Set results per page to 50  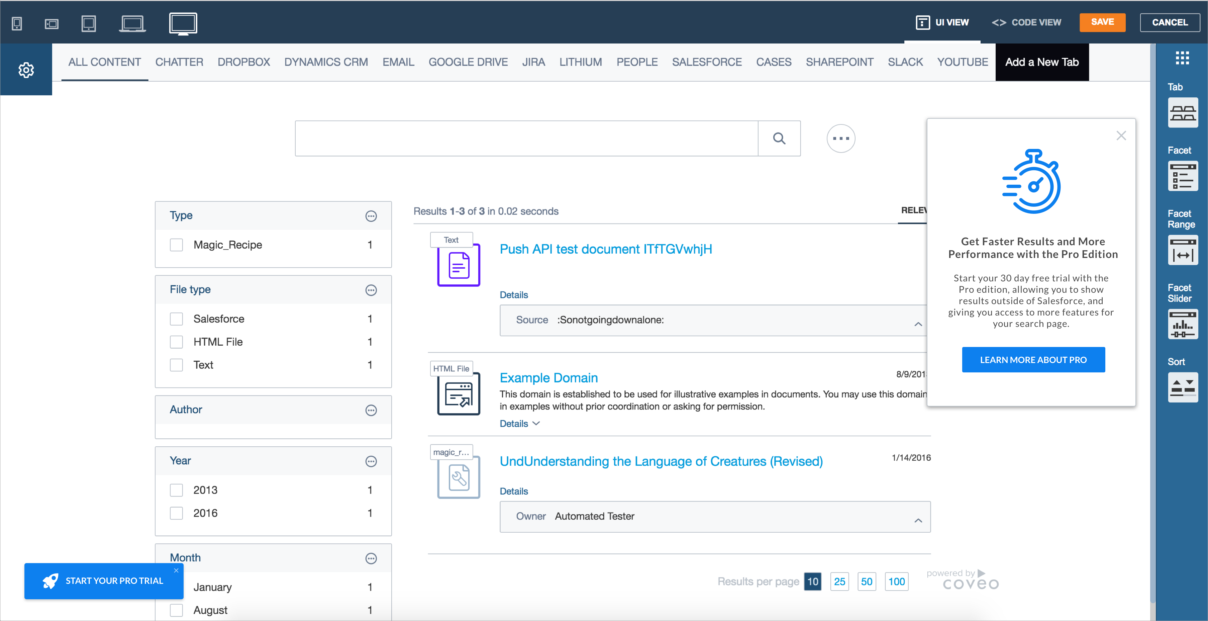pyautogui.click(x=867, y=582)
